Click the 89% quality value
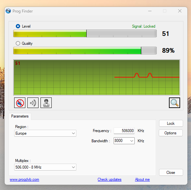This screenshot has width=191, height=190. point(168,50)
